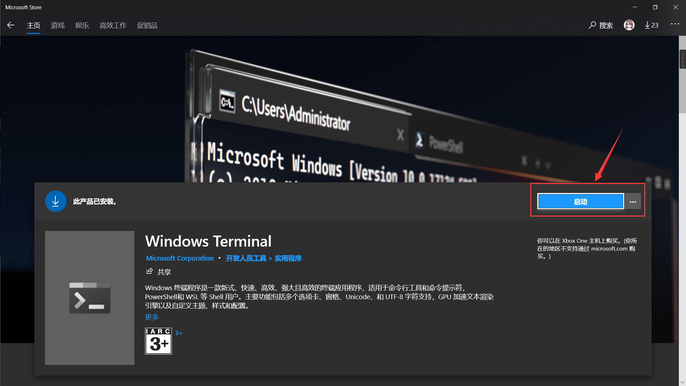
Task: Share the app via 共享
Action: point(159,272)
